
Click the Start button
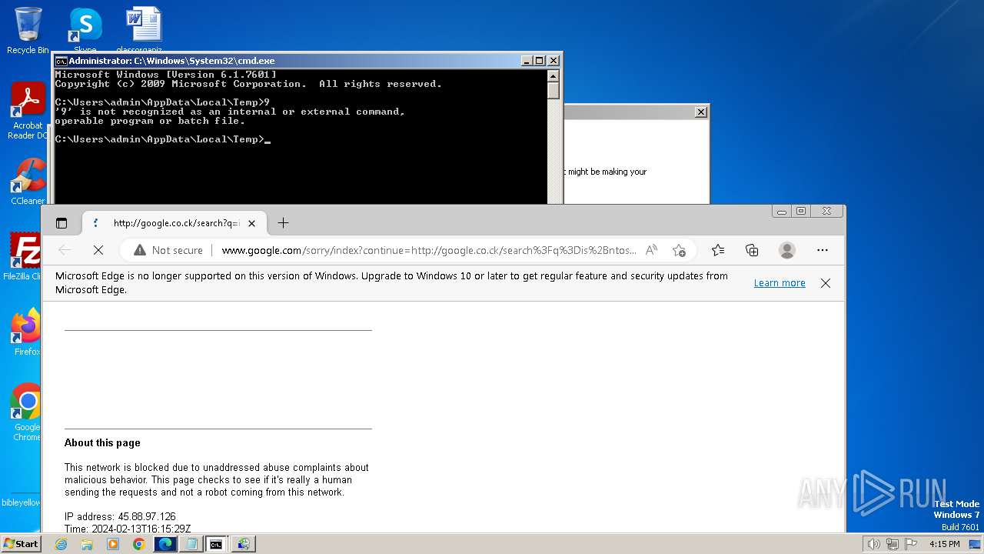22,543
